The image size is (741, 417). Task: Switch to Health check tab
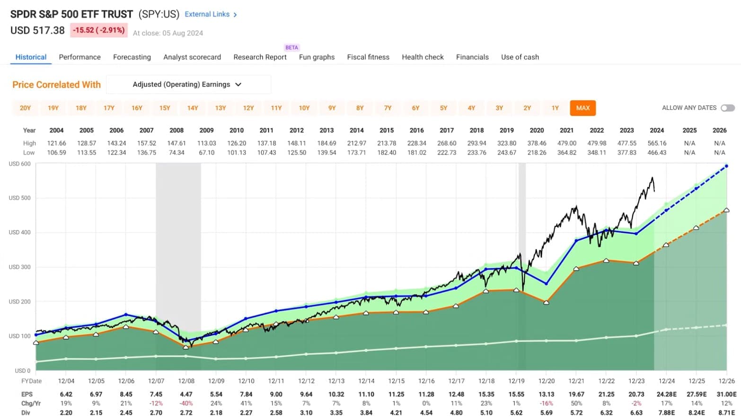423,57
